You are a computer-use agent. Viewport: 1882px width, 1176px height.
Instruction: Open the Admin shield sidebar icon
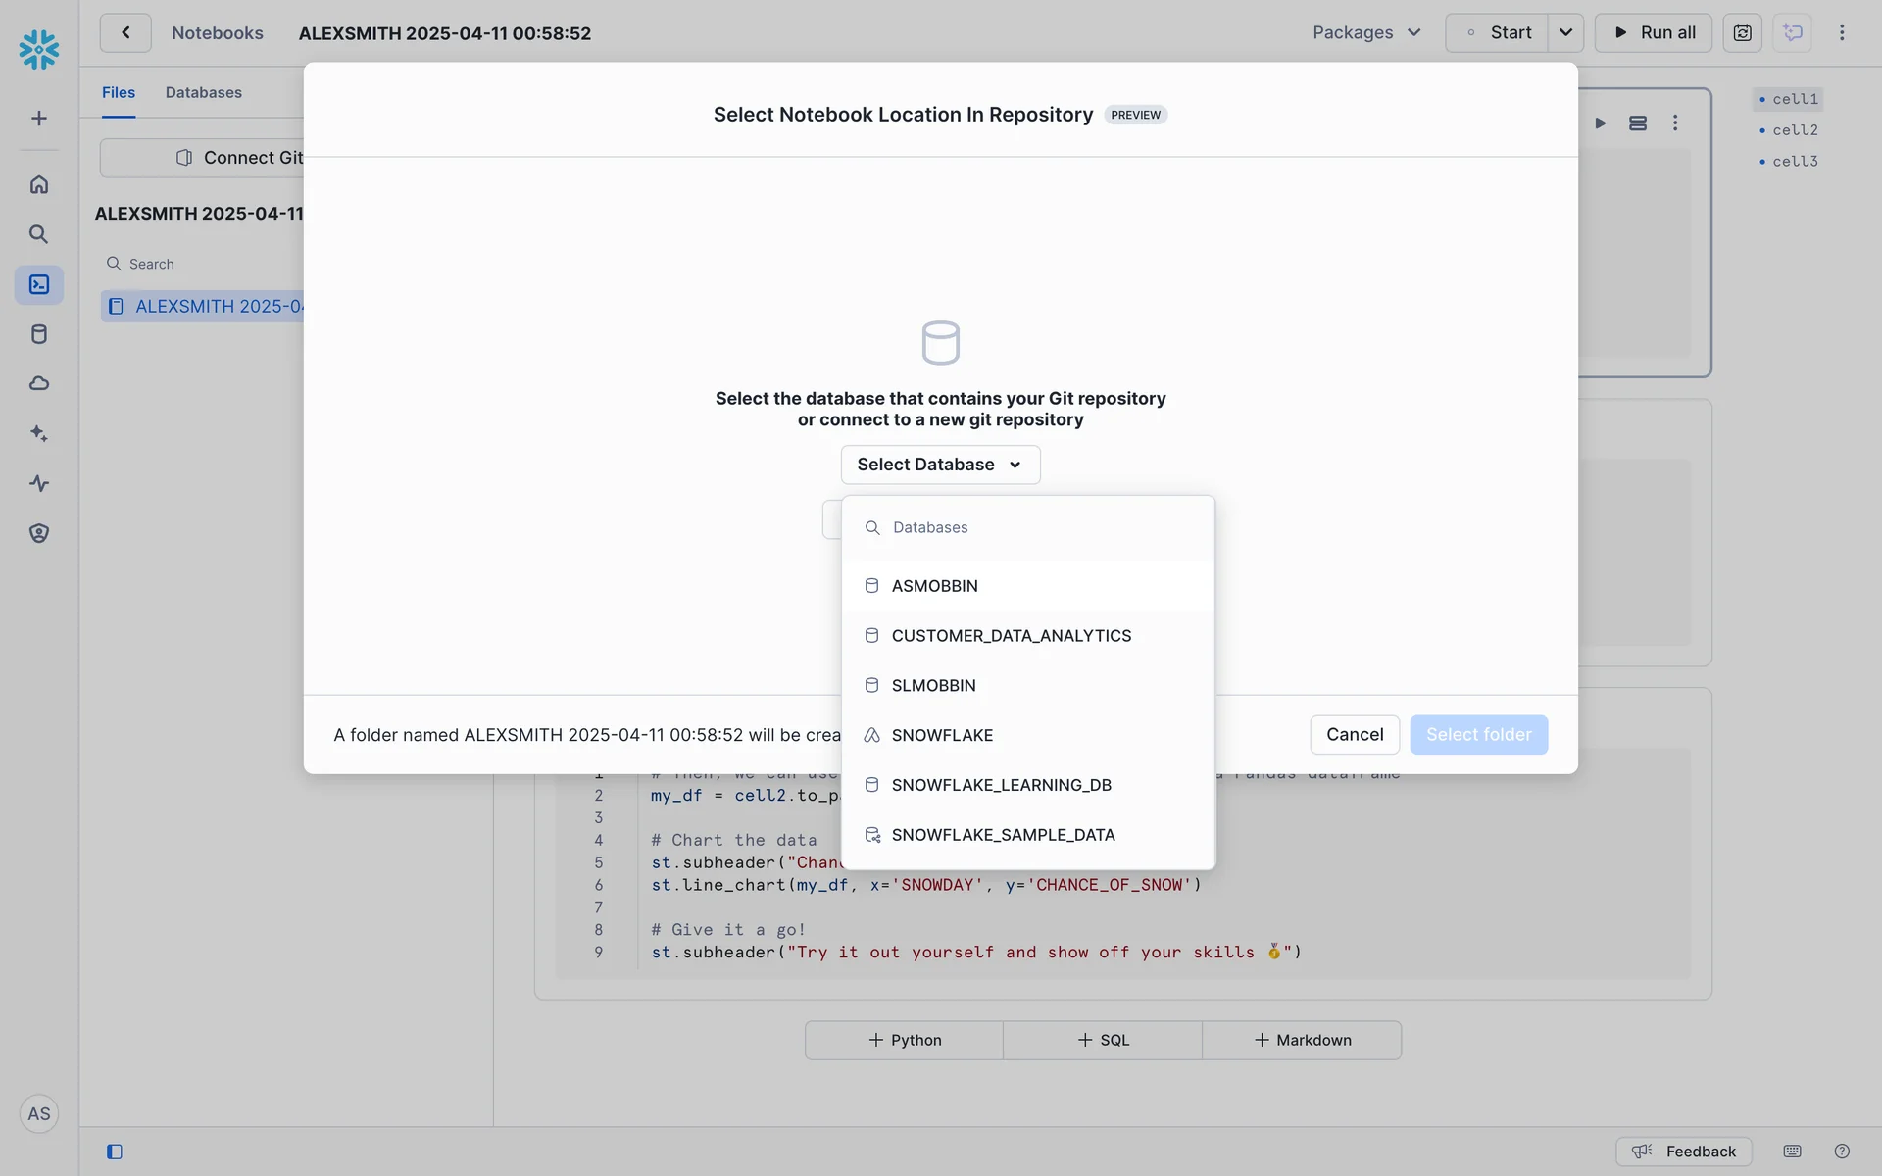click(x=39, y=533)
